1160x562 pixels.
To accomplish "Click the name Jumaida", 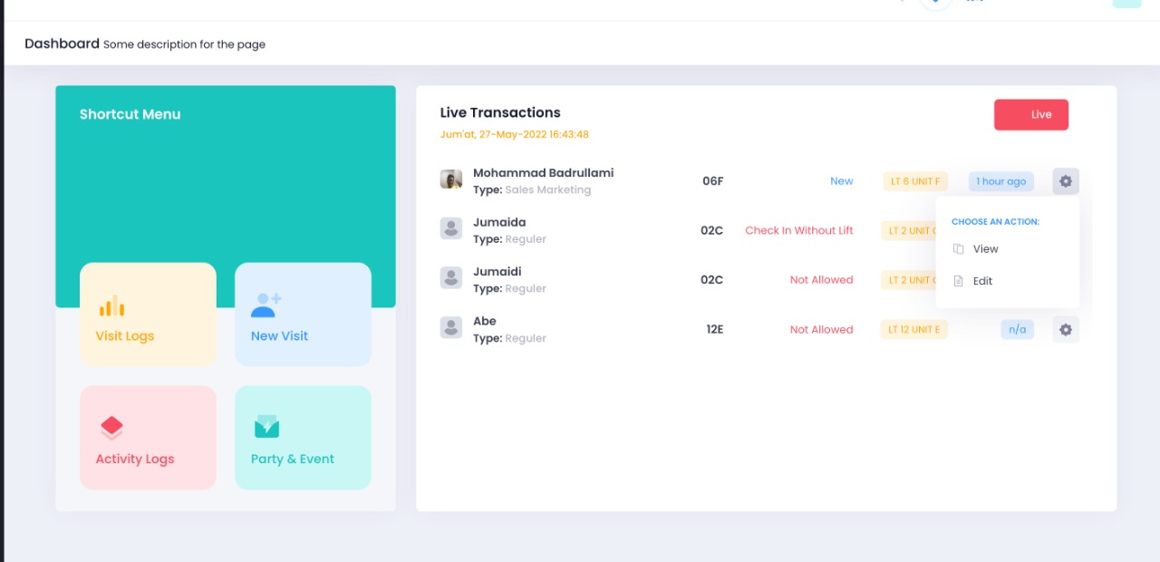I will tap(499, 222).
